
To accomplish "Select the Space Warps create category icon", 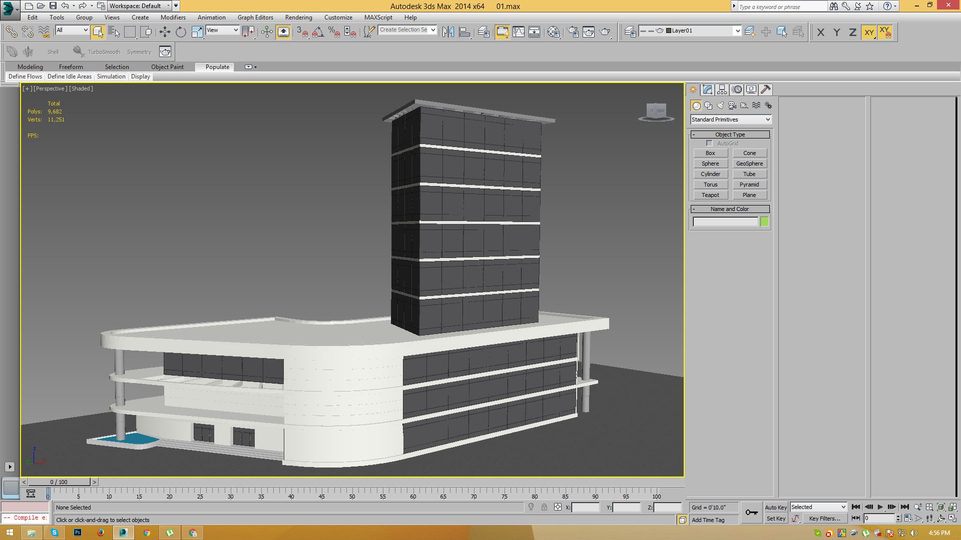I will (756, 105).
